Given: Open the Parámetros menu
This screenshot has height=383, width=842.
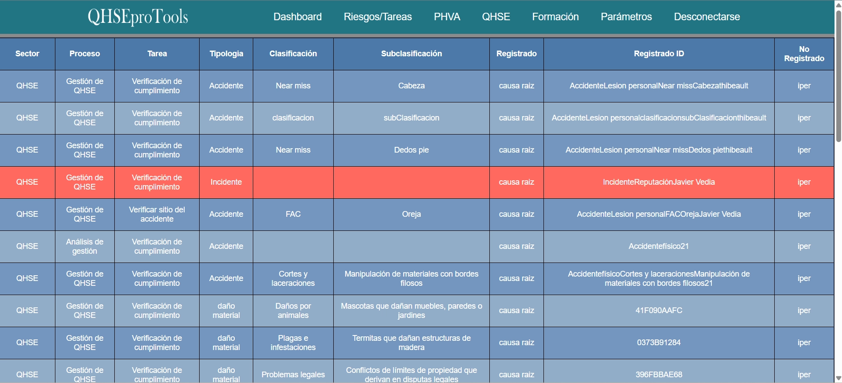Looking at the screenshot, I should (x=626, y=17).
